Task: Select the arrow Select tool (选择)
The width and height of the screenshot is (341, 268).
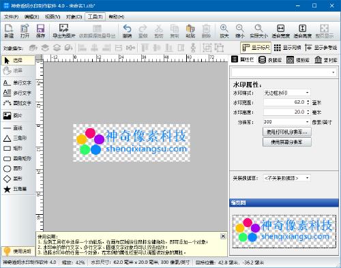Action: click(x=18, y=60)
